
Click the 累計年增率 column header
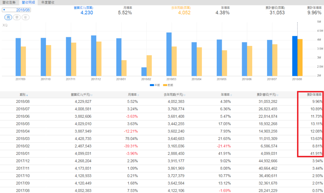tap(314, 95)
